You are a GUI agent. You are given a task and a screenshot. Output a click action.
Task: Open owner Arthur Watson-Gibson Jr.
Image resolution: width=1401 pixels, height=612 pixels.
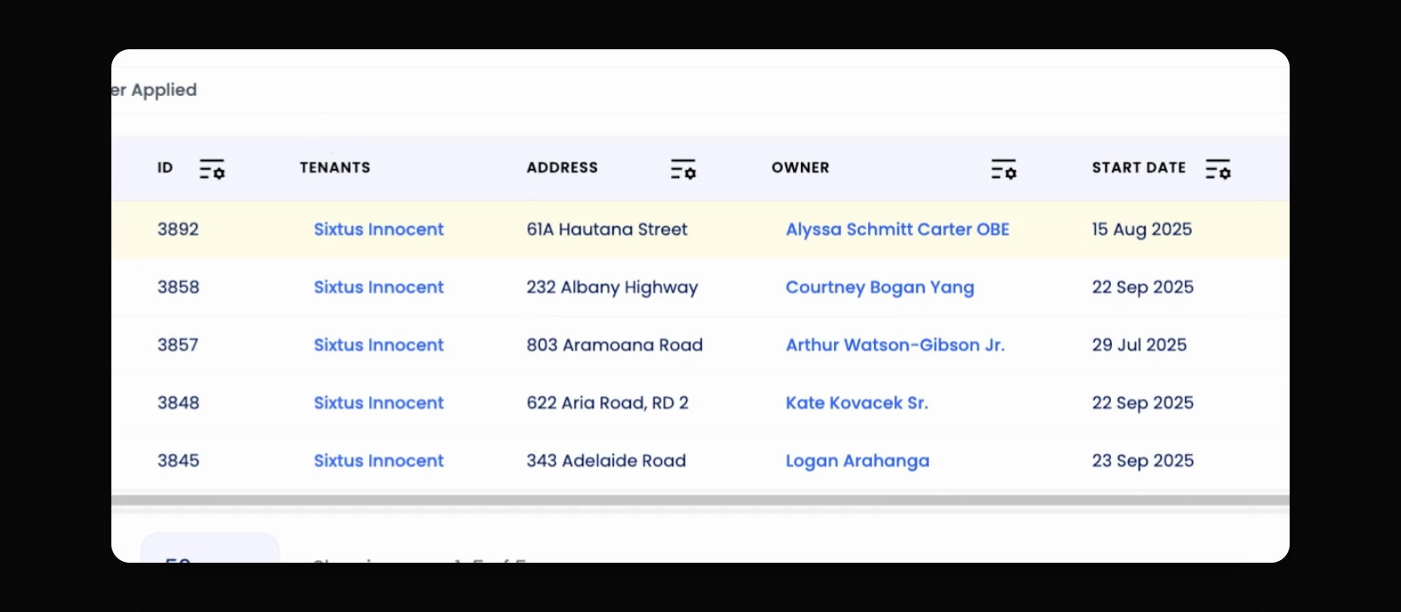tap(895, 345)
